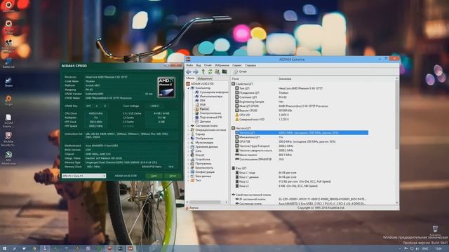Click the Forward arrow in AIDA64 toolbar
The image size is (449, 252).
[196, 71]
